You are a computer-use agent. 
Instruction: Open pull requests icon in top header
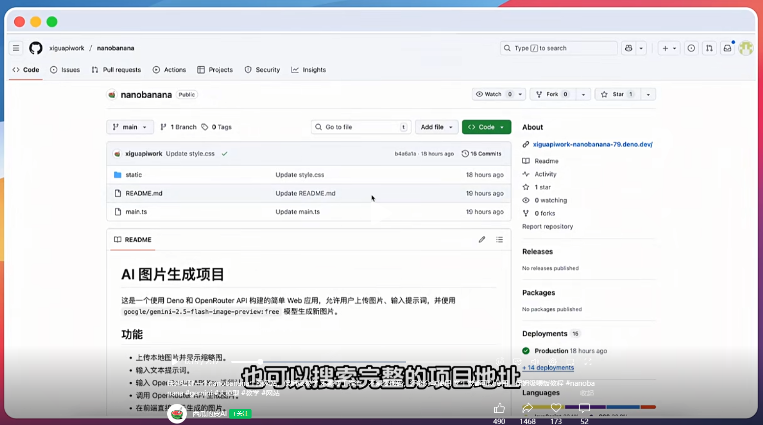tap(709, 48)
